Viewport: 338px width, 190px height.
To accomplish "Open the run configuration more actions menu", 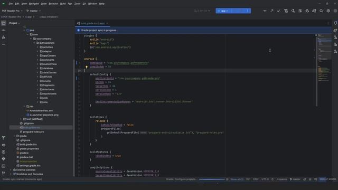I will pos(248,11).
